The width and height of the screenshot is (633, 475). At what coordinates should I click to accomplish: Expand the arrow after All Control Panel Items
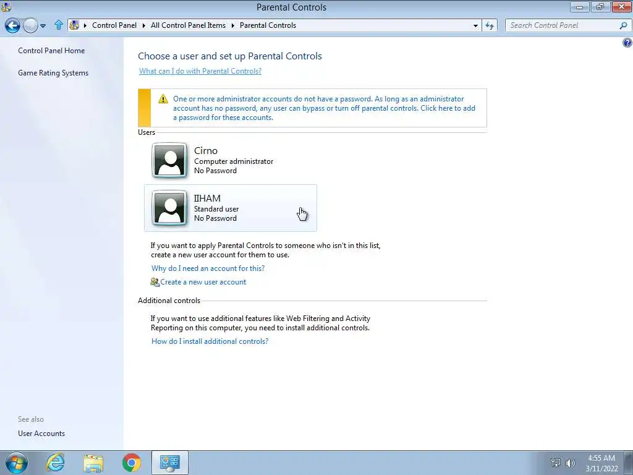pos(233,25)
